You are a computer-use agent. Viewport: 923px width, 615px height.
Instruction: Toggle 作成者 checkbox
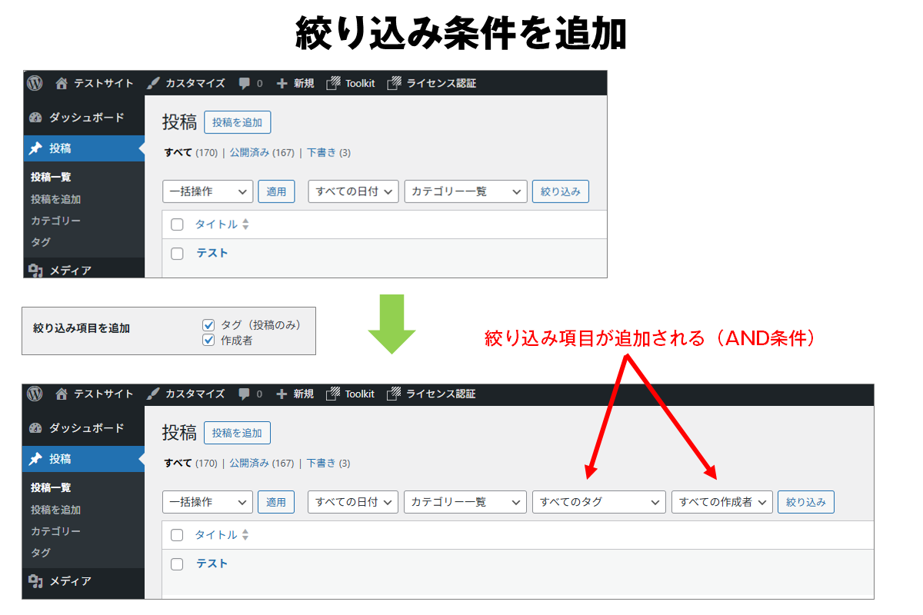[x=208, y=340]
